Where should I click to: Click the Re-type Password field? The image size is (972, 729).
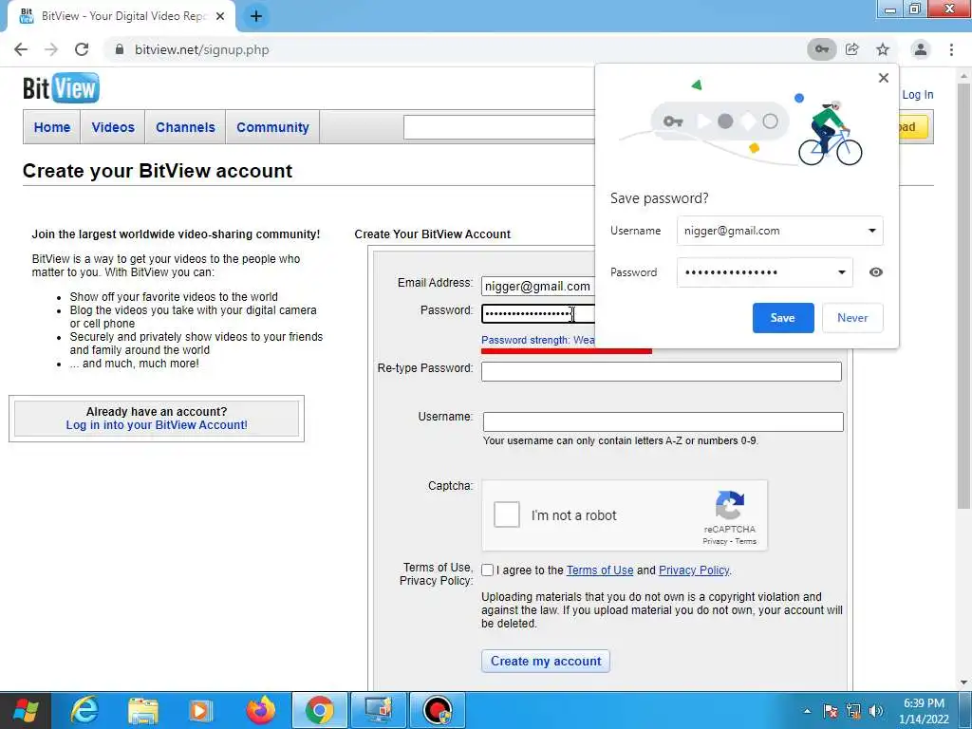point(662,371)
